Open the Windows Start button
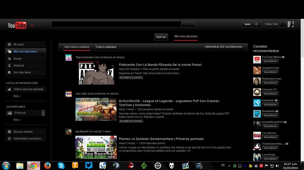 tap(6, 166)
